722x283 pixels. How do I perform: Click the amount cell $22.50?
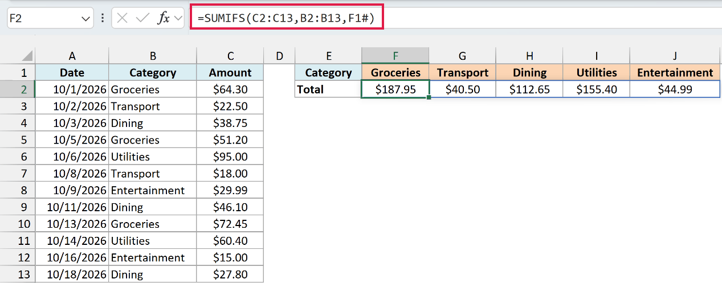point(230,106)
